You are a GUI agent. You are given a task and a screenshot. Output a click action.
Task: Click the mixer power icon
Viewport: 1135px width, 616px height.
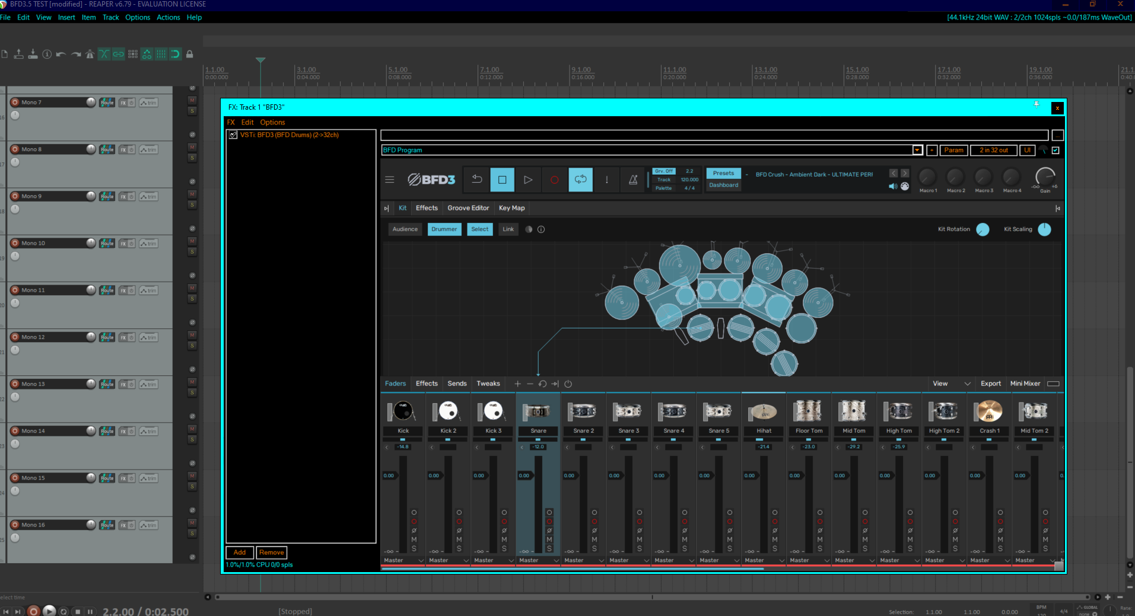pos(568,384)
